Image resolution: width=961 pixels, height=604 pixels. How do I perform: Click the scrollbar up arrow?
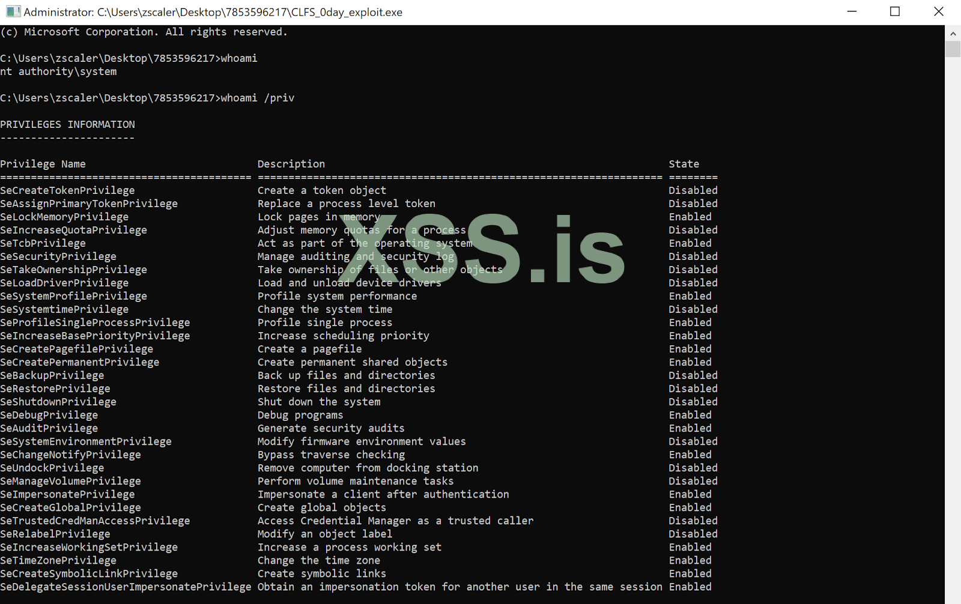pos(953,34)
